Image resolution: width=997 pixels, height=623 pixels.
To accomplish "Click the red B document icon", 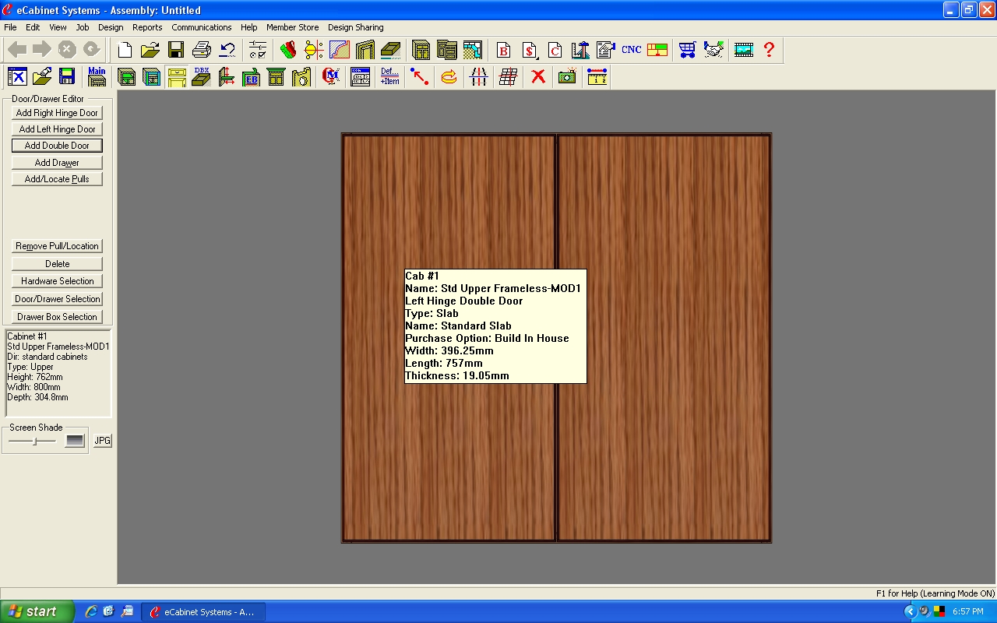I will point(503,51).
